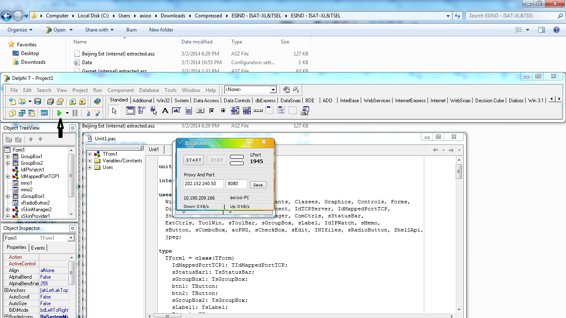Pause the running program in Delphi

point(75,113)
